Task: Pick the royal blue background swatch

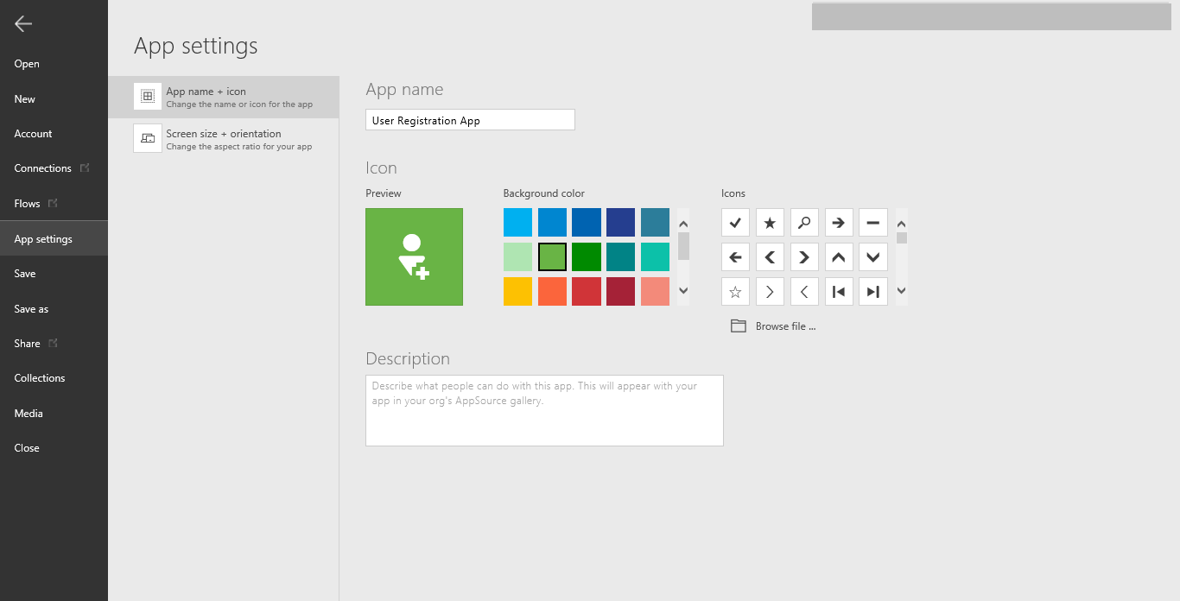Action: click(587, 222)
